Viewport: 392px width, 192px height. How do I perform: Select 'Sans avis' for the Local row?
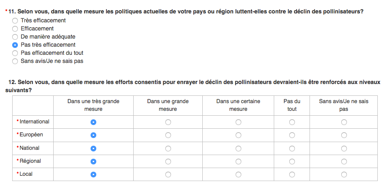[x=344, y=174]
